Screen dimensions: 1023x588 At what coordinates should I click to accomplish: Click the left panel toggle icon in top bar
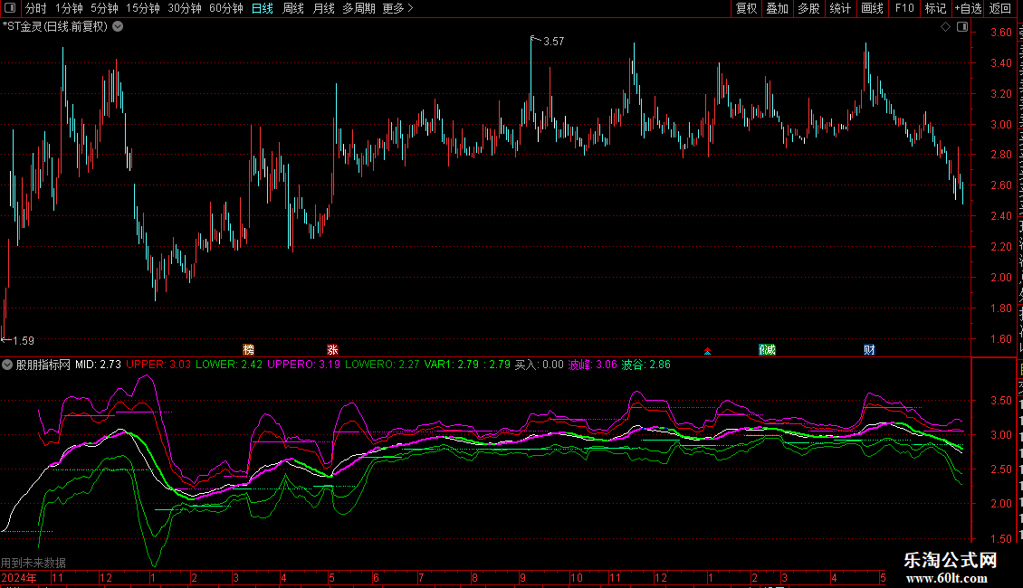click(10, 8)
